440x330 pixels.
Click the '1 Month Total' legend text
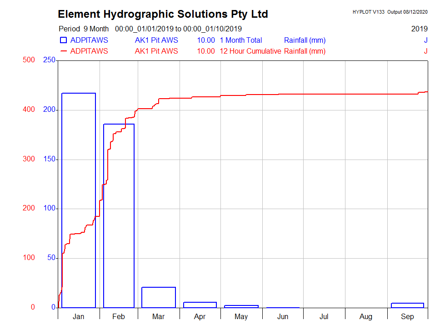[241, 40]
